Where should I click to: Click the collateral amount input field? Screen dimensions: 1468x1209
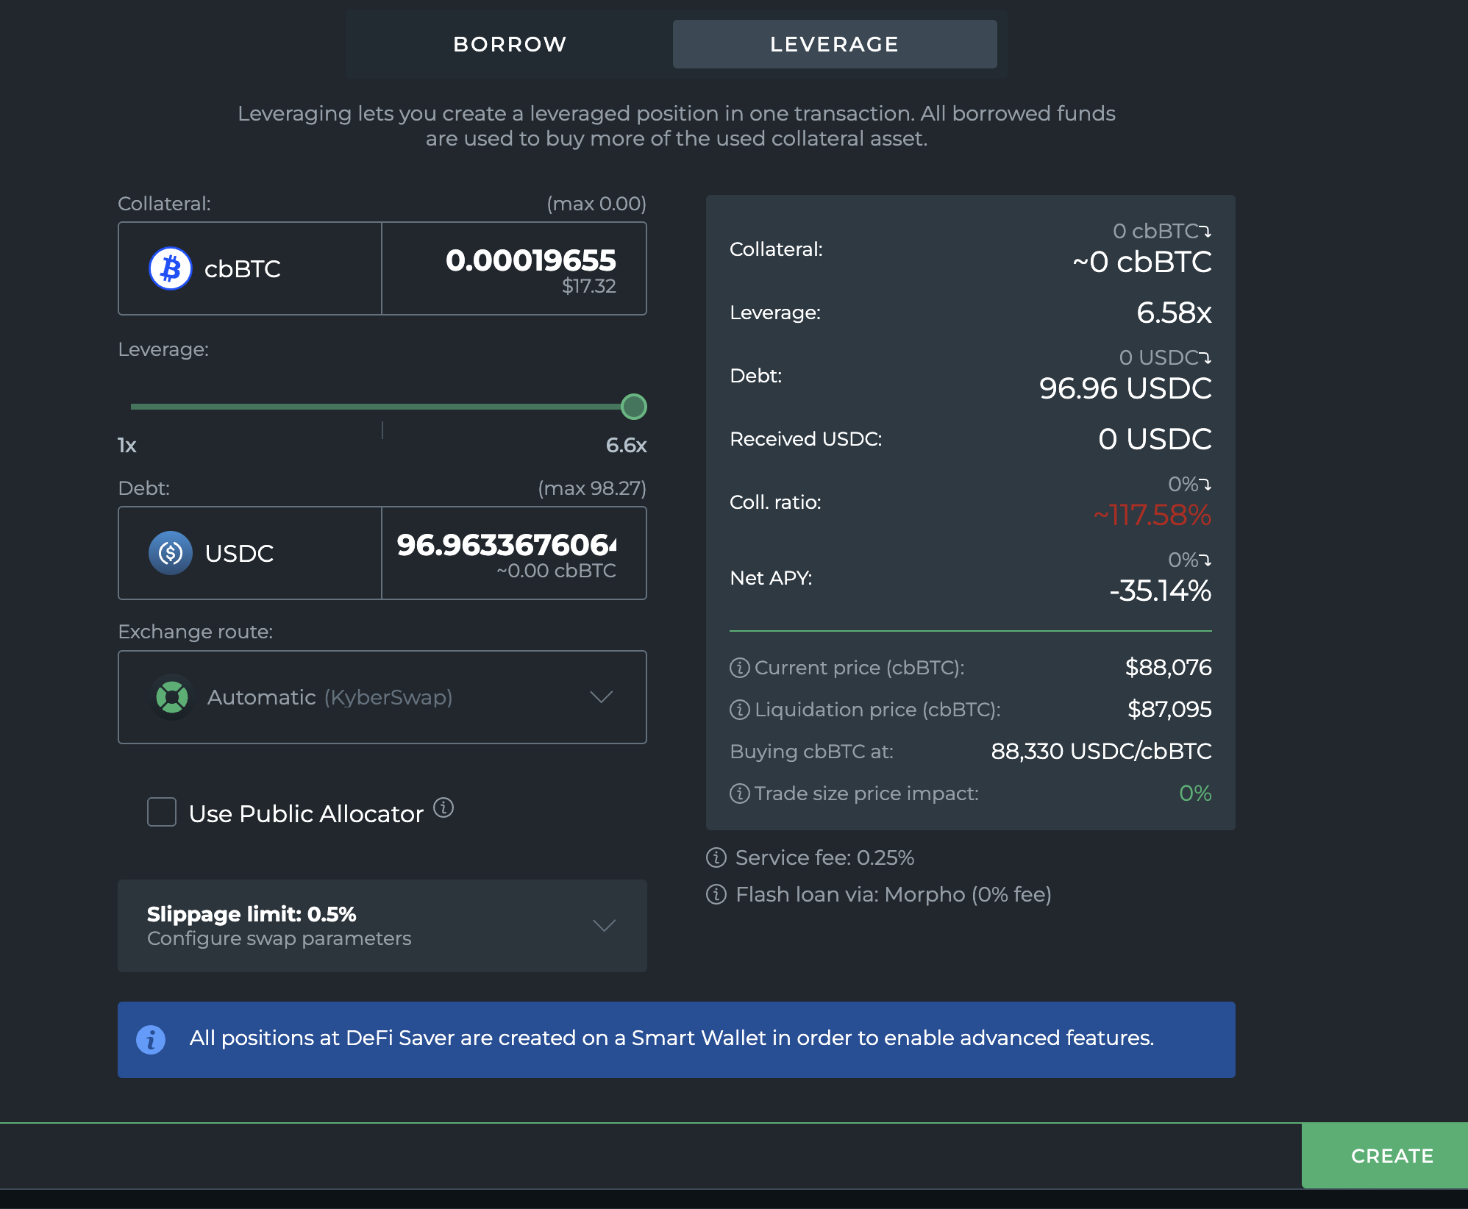point(514,268)
